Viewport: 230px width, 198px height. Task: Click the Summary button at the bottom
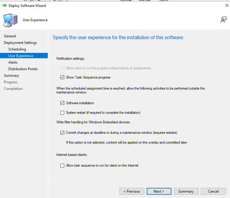click(186, 191)
